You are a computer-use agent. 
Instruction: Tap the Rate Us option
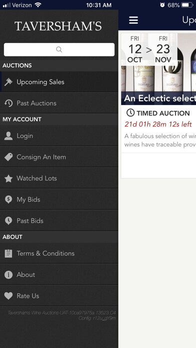(x=59, y=296)
